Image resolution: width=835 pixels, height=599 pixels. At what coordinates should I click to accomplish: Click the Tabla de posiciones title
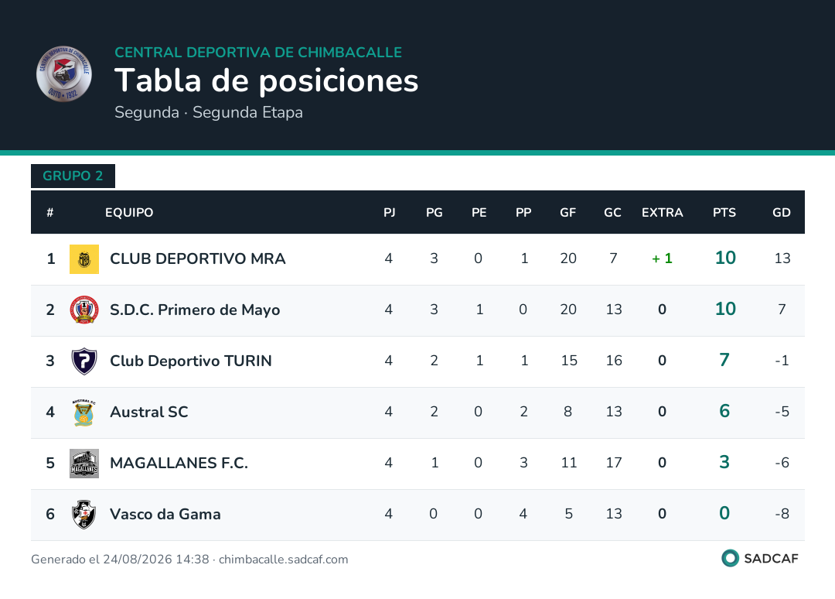pyautogui.click(x=266, y=81)
